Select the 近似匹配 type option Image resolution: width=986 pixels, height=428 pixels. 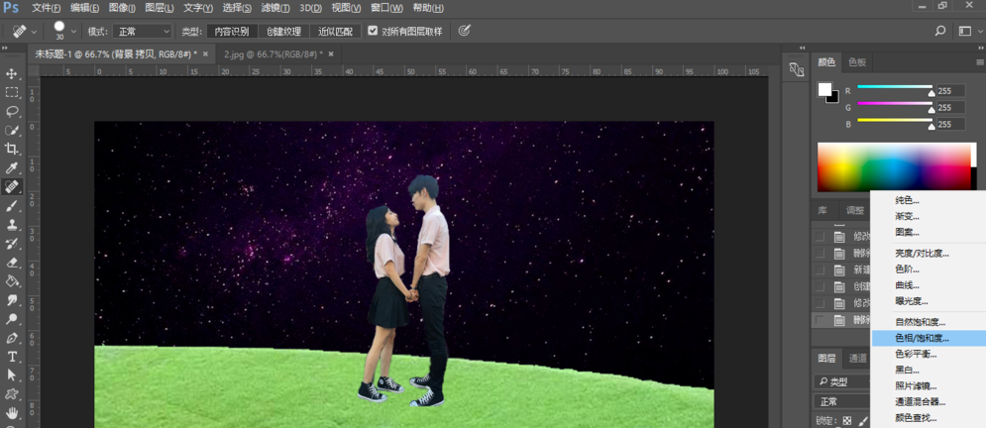336,32
